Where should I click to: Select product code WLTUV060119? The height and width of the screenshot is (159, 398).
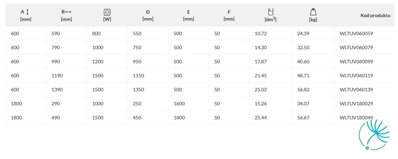[357, 76]
